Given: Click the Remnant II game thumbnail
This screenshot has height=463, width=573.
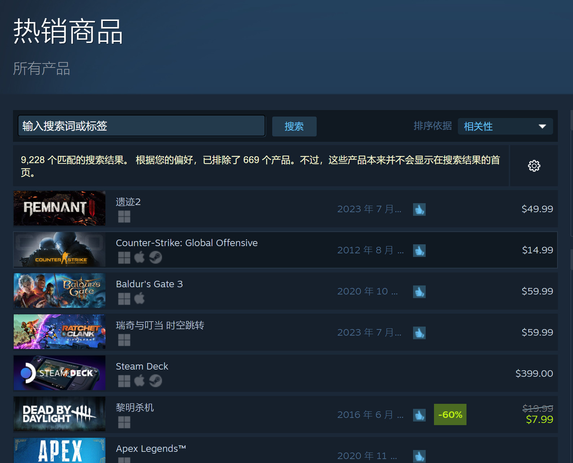Looking at the screenshot, I should tap(60, 208).
